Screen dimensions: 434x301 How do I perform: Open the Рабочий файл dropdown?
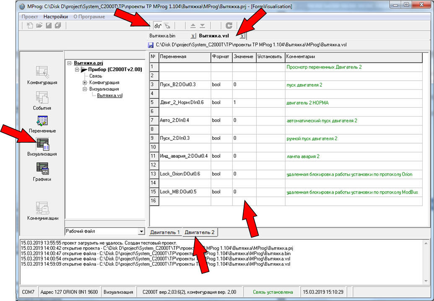tap(141, 232)
